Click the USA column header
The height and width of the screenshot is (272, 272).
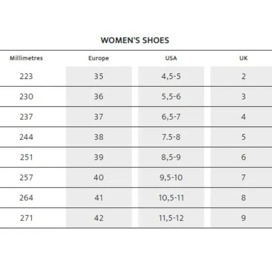coord(171,58)
